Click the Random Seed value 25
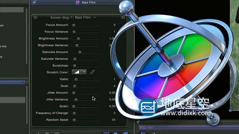The image size is (239, 134). coord(113,120)
